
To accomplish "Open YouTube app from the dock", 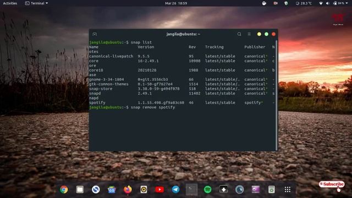I will coord(159,189).
